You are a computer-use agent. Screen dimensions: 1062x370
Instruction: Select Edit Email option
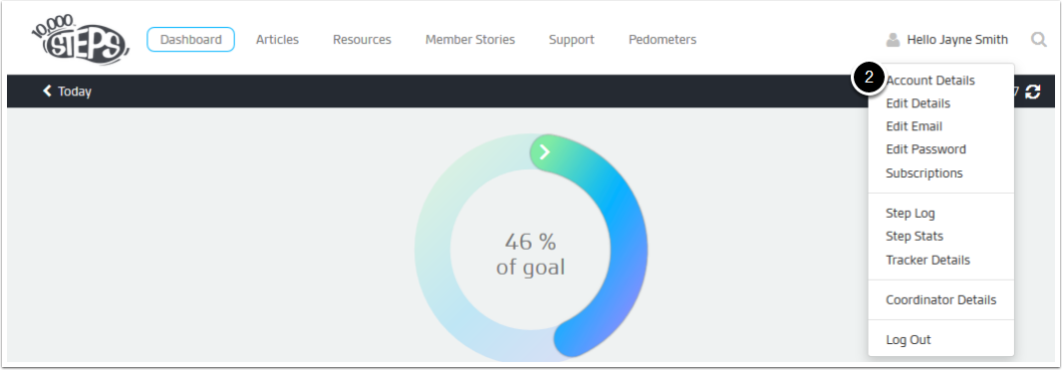[x=914, y=126]
